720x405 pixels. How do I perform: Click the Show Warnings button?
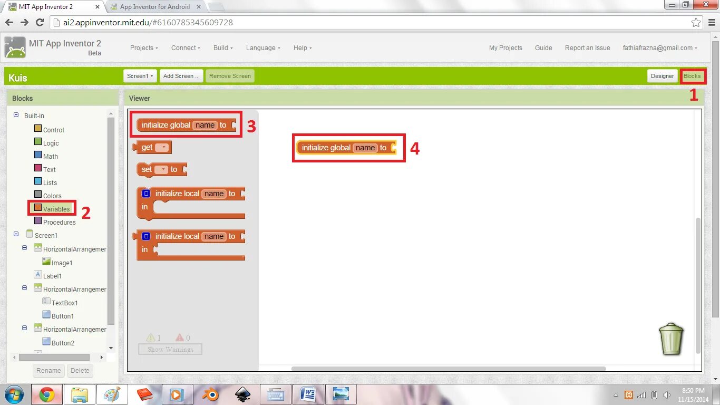click(170, 349)
